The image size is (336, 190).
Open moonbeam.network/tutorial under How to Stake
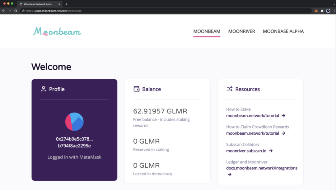pos(253,116)
